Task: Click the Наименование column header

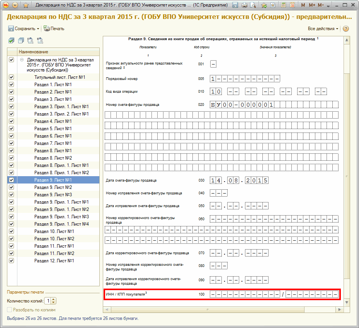Action: pyautogui.click(x=58, y=52)
